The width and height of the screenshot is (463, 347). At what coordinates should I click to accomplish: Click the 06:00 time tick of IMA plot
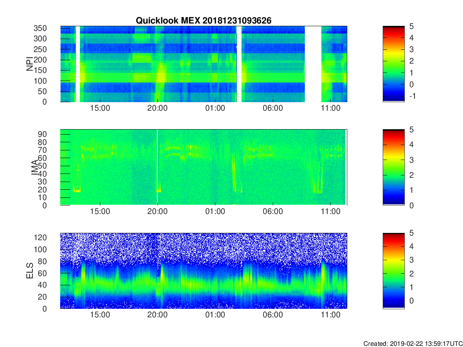coord(273,212)
